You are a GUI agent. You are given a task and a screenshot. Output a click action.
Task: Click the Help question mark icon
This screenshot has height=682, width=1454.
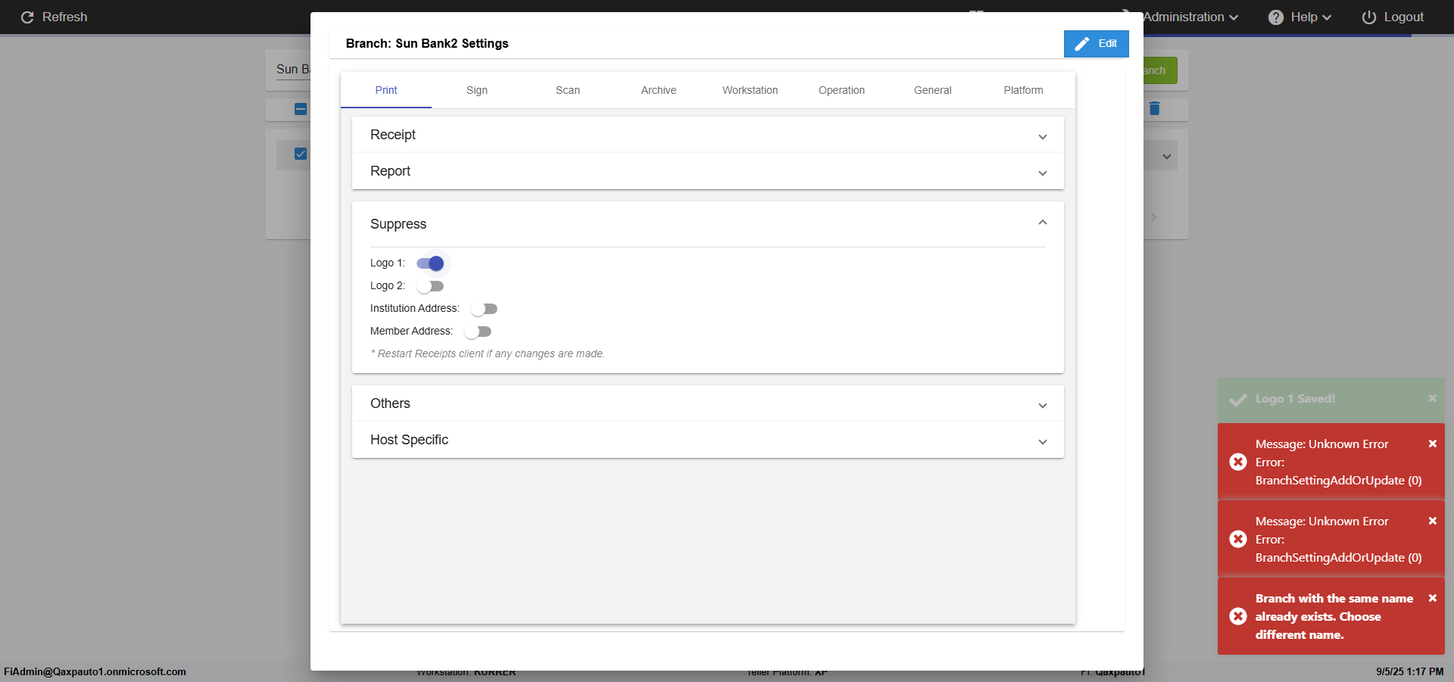[1276, 17]
